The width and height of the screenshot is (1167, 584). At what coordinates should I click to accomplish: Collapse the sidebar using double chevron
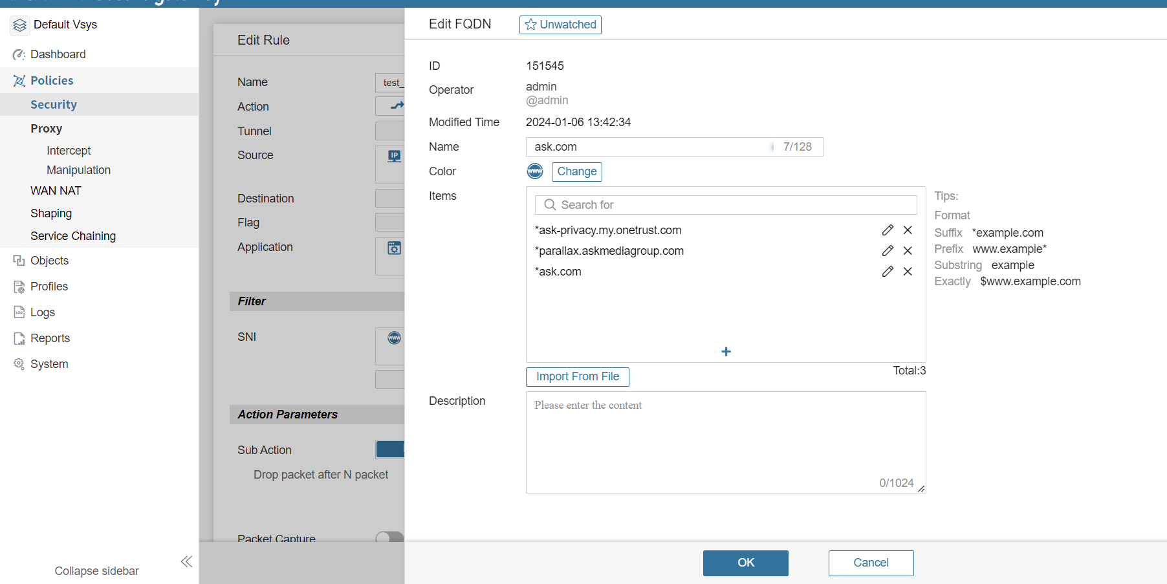186,561
